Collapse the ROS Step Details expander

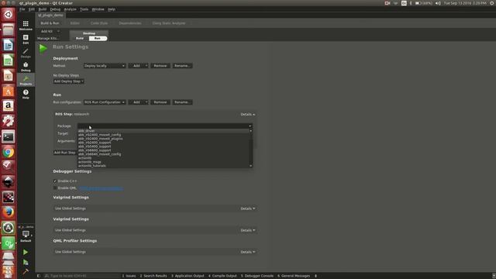tap(248, 114)
